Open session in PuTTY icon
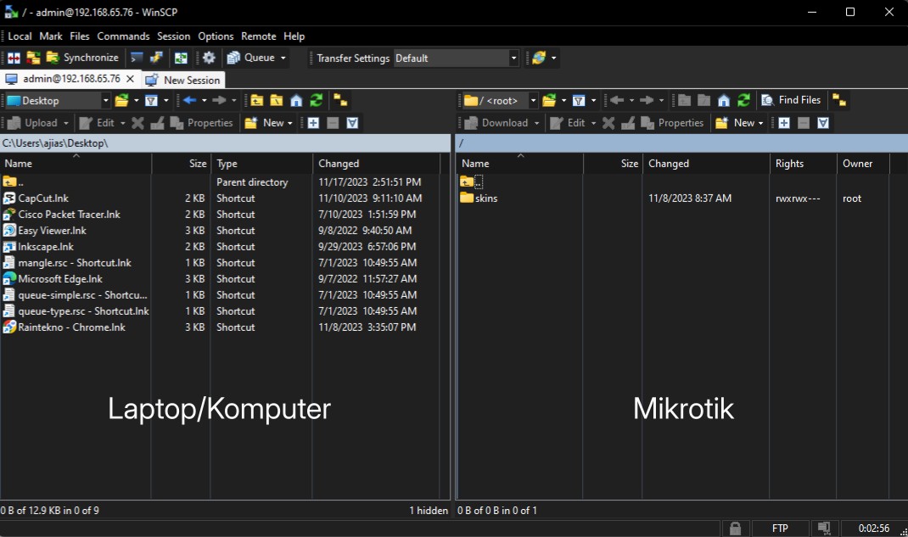This screenshot has width=908, height=537. [156, 58]
